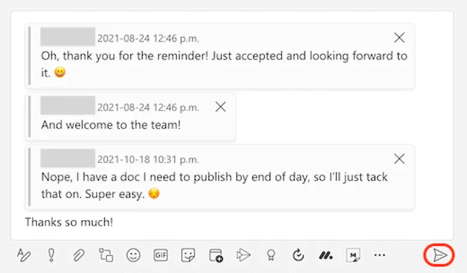The image size is (467, 273).
Task: Open the Viva Engage scribble icon
Action: tap(326, 256)
